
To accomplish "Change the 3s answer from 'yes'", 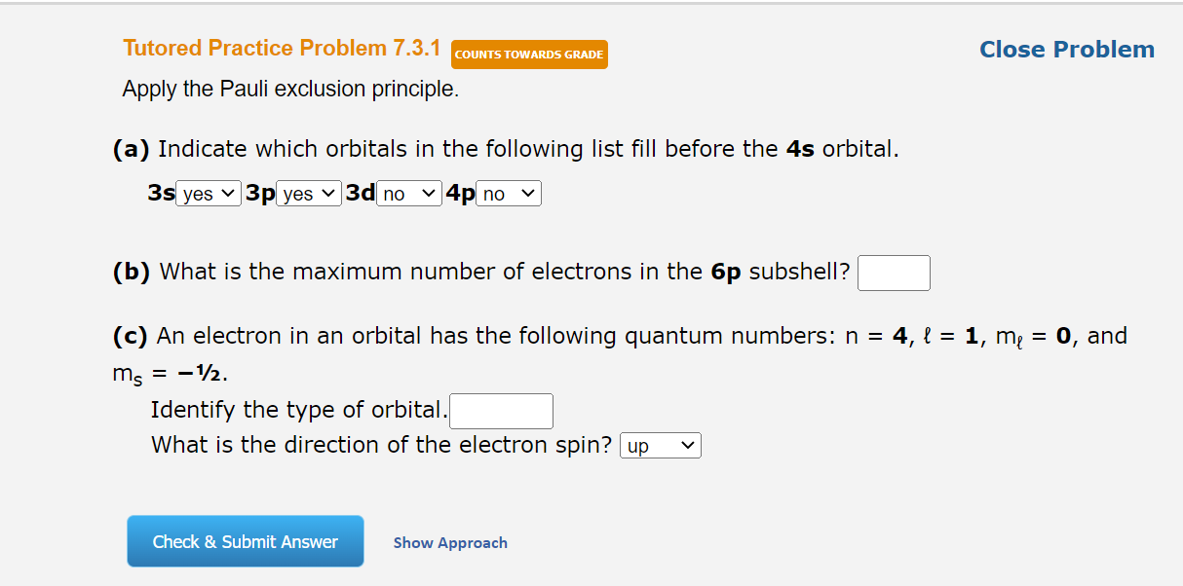I will click(x=208, y=193).
